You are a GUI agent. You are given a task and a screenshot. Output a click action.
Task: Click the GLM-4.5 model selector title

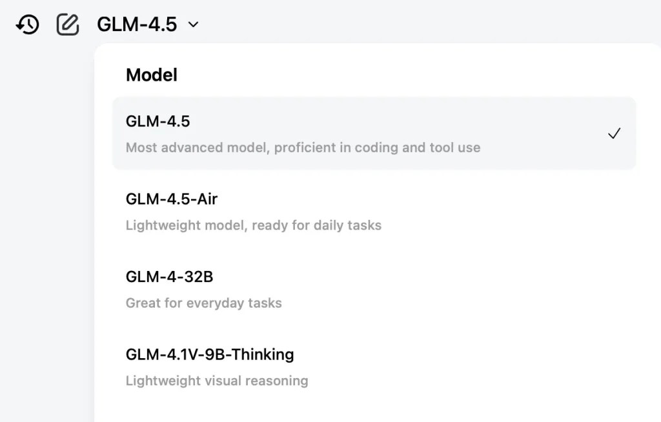[x=137, y=25]
